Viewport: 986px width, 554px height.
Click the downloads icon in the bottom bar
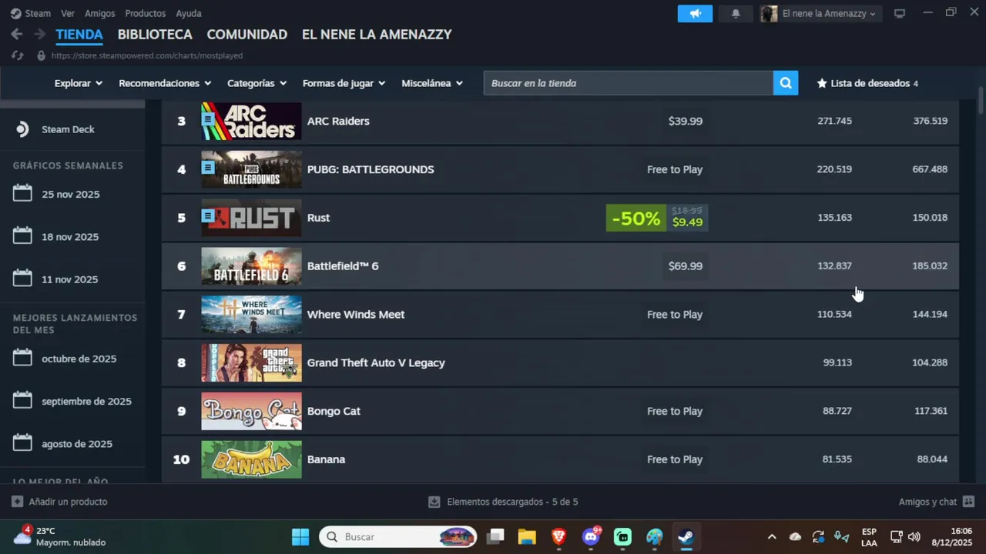coord(434,502)
